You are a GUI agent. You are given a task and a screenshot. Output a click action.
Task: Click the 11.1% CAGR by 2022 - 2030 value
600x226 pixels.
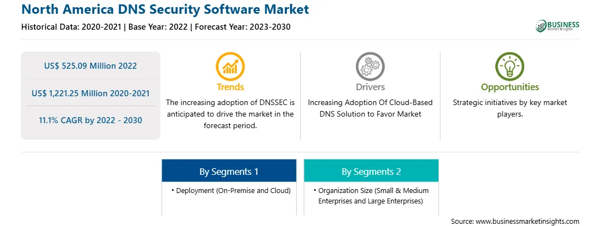pyautogui.click(x=91, y=120)
